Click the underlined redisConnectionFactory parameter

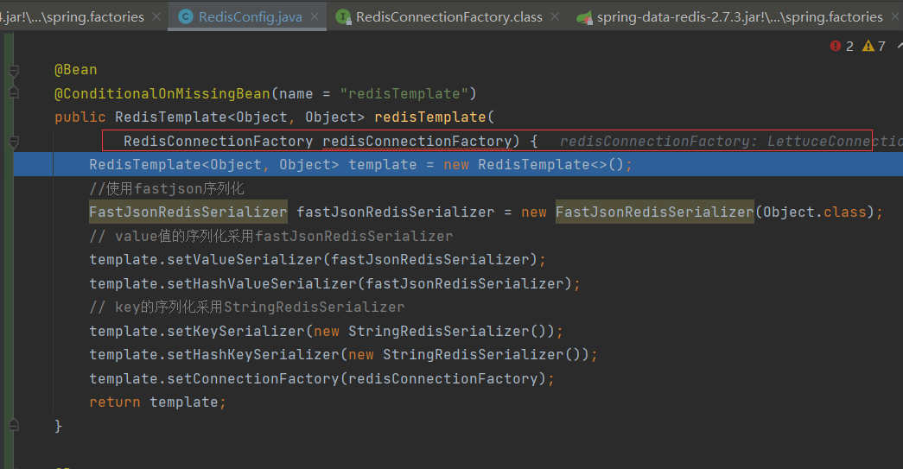coord(417,142)
